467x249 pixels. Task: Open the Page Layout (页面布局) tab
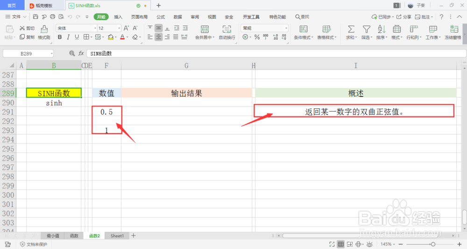click(x=139, y=17)
